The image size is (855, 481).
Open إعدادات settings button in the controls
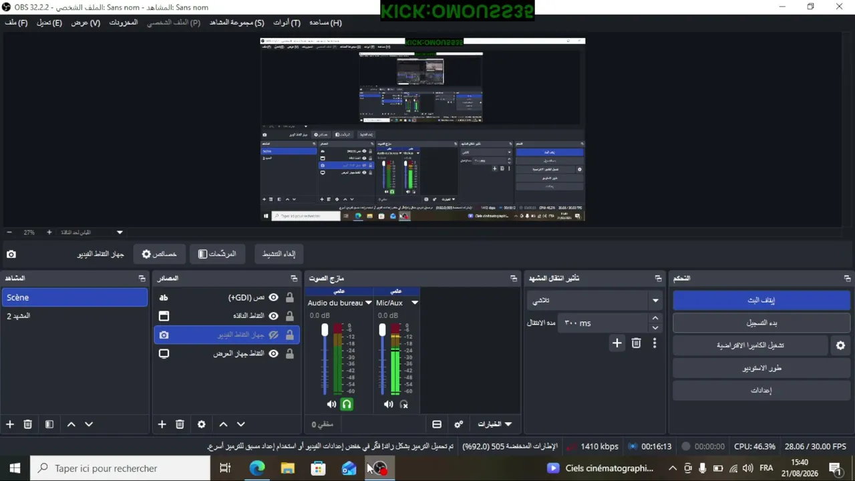(761, 390)
